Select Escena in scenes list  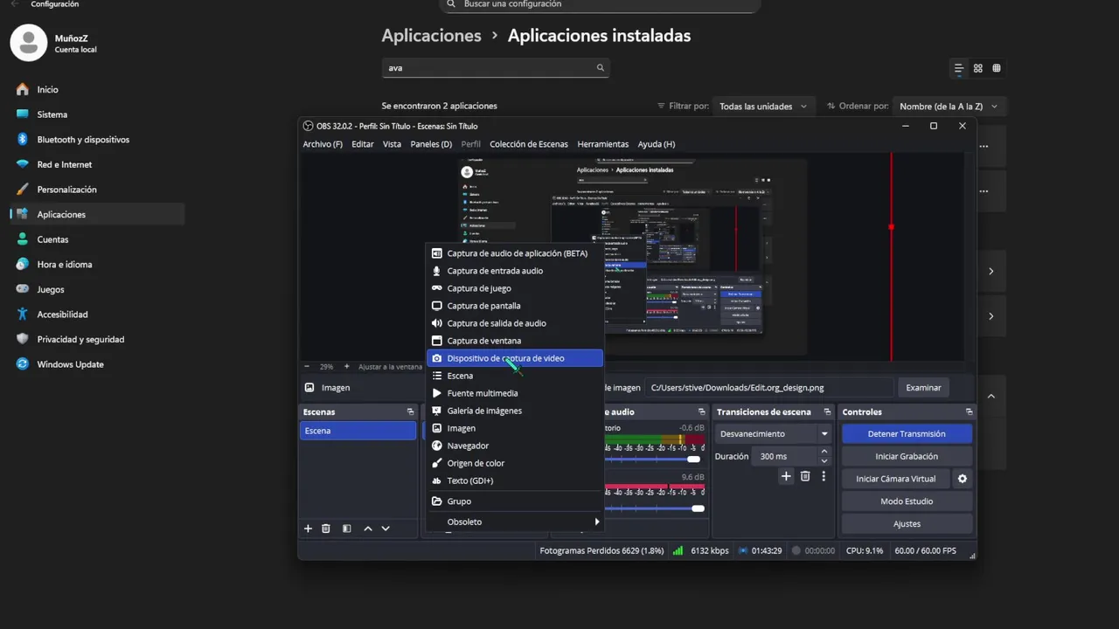pyautogui.click(x=358, y=431)
